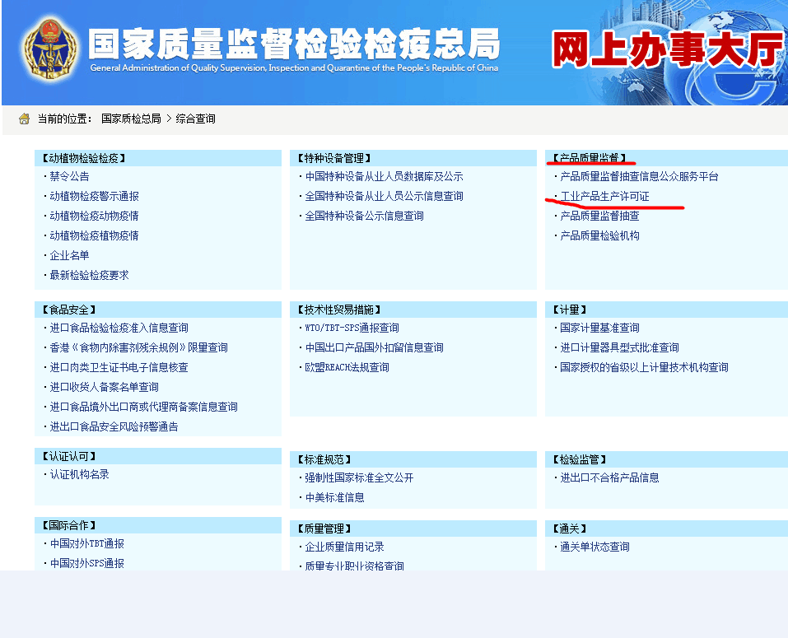Open 工业产品生产许可证 link
This screenshot has height=638, width=788.
point(604,196)
